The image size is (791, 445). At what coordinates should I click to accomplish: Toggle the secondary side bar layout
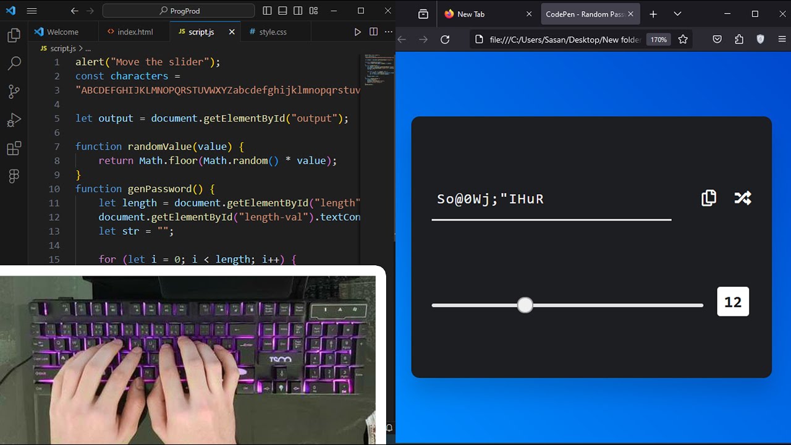pos(298,11)
